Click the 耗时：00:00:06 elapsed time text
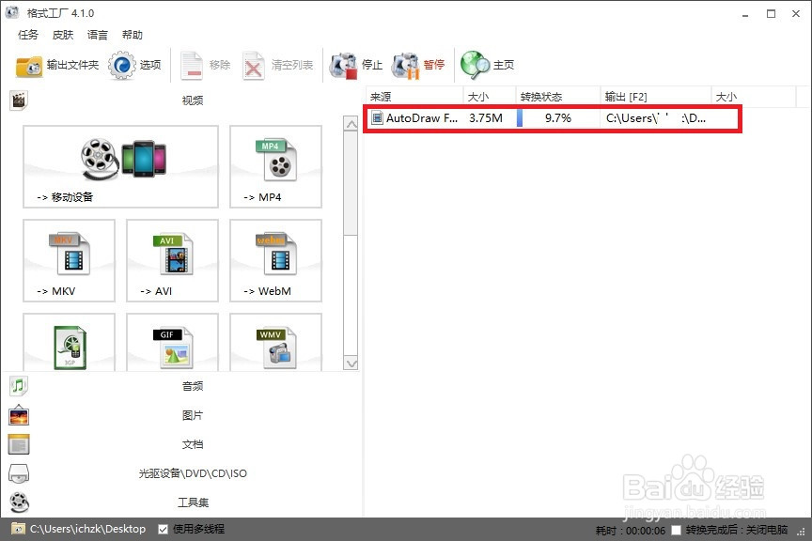This screenshot has width=812, height=541. pyautogui.click(x=631, y=530)
